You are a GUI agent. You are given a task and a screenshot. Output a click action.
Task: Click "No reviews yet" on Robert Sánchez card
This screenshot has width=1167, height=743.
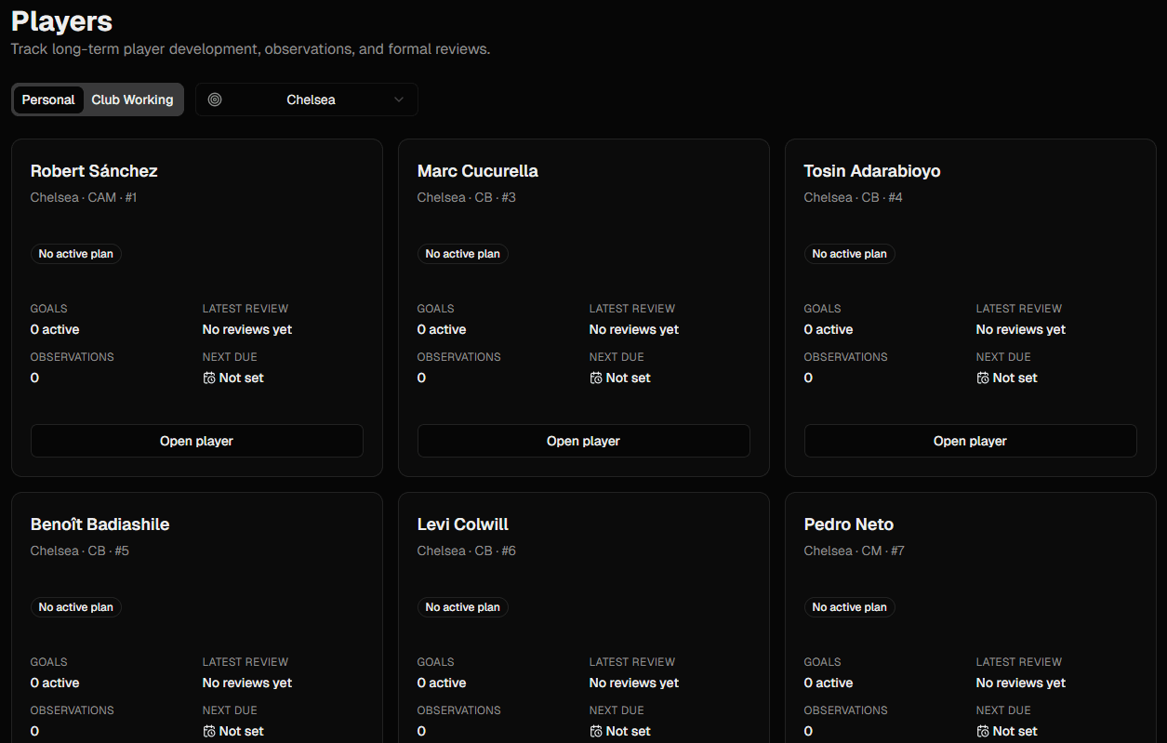(x=247, y=329)
